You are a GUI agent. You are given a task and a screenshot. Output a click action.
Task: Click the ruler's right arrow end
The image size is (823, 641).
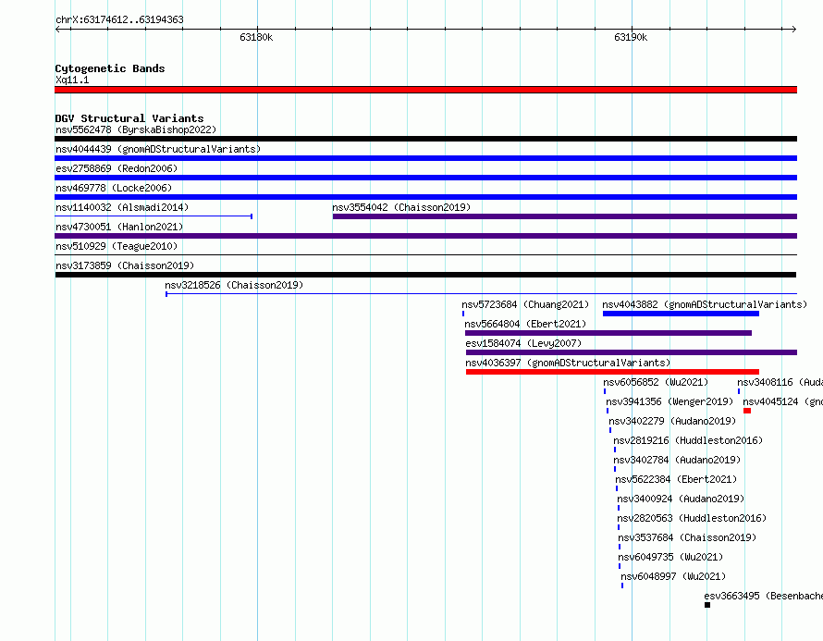794,30
